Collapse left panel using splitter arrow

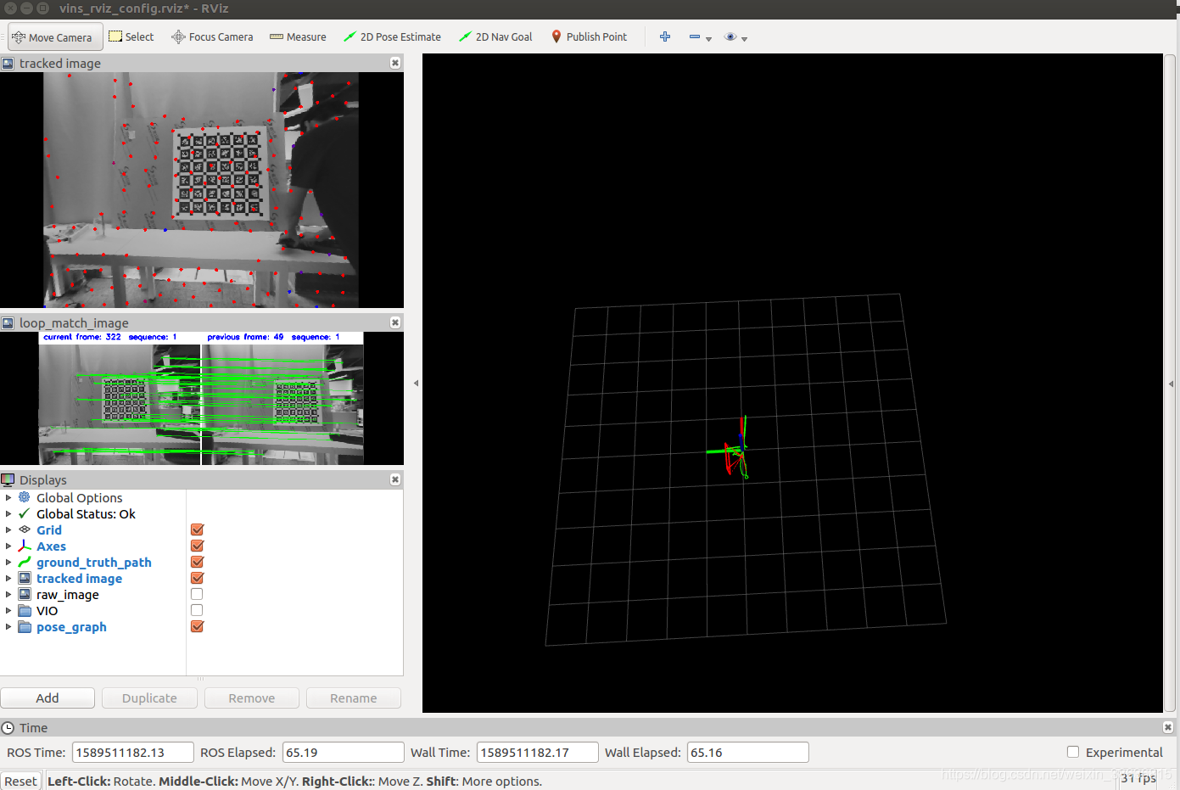(x=416, y=383)
